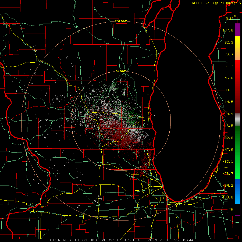This screenshot has height=242, width=242.
Task: Pick the yellow-orange segment of the color bar
Action: click(x=237, y=48)
